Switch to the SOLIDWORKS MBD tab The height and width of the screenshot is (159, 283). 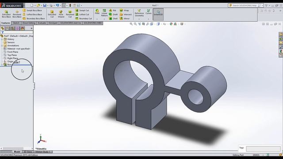click(x=93, y=23)
